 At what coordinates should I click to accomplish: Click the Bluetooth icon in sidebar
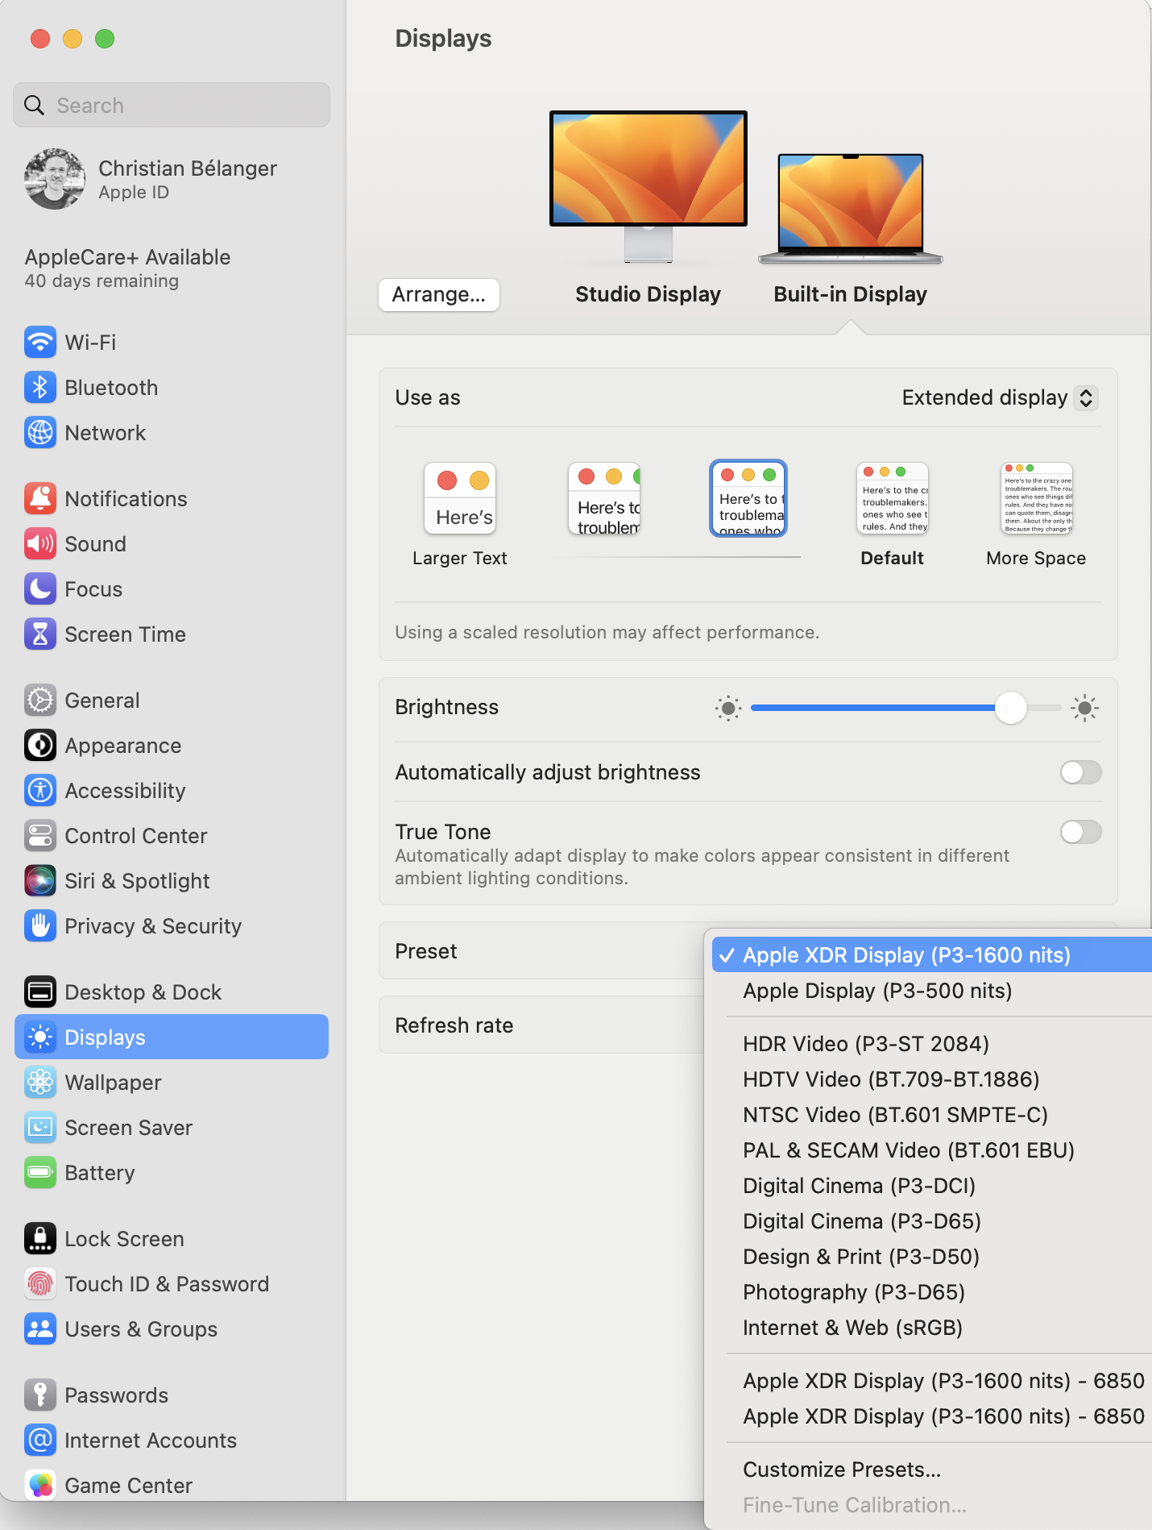(40, 387)
